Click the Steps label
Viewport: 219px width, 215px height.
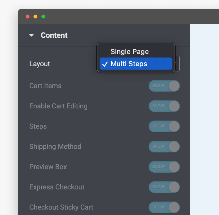tap(38, 126)
